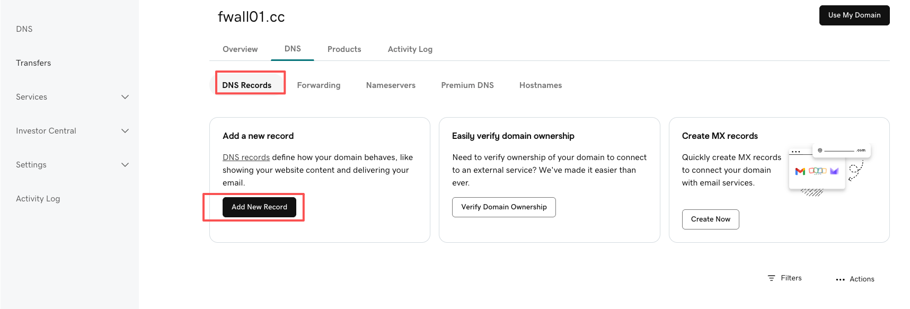Screen dimensions: 910x309
Task: Select the DNS Records sub-tab
Action: (x=247, y=85)
